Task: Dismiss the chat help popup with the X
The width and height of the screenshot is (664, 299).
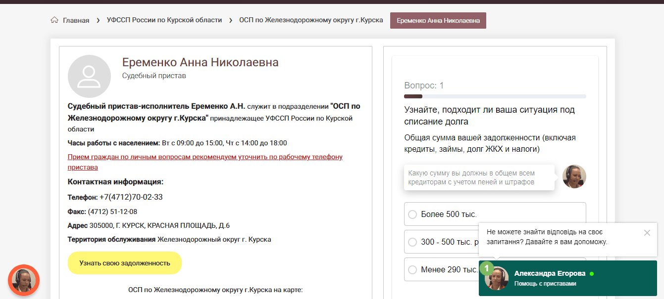Action: [647, 233]
